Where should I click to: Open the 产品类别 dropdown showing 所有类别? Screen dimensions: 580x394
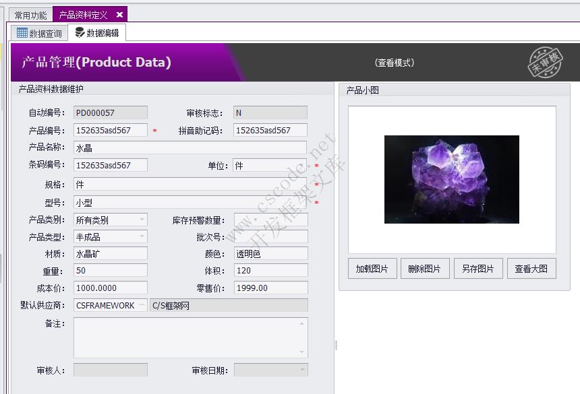pyautogui.click(x=142, y=219)
